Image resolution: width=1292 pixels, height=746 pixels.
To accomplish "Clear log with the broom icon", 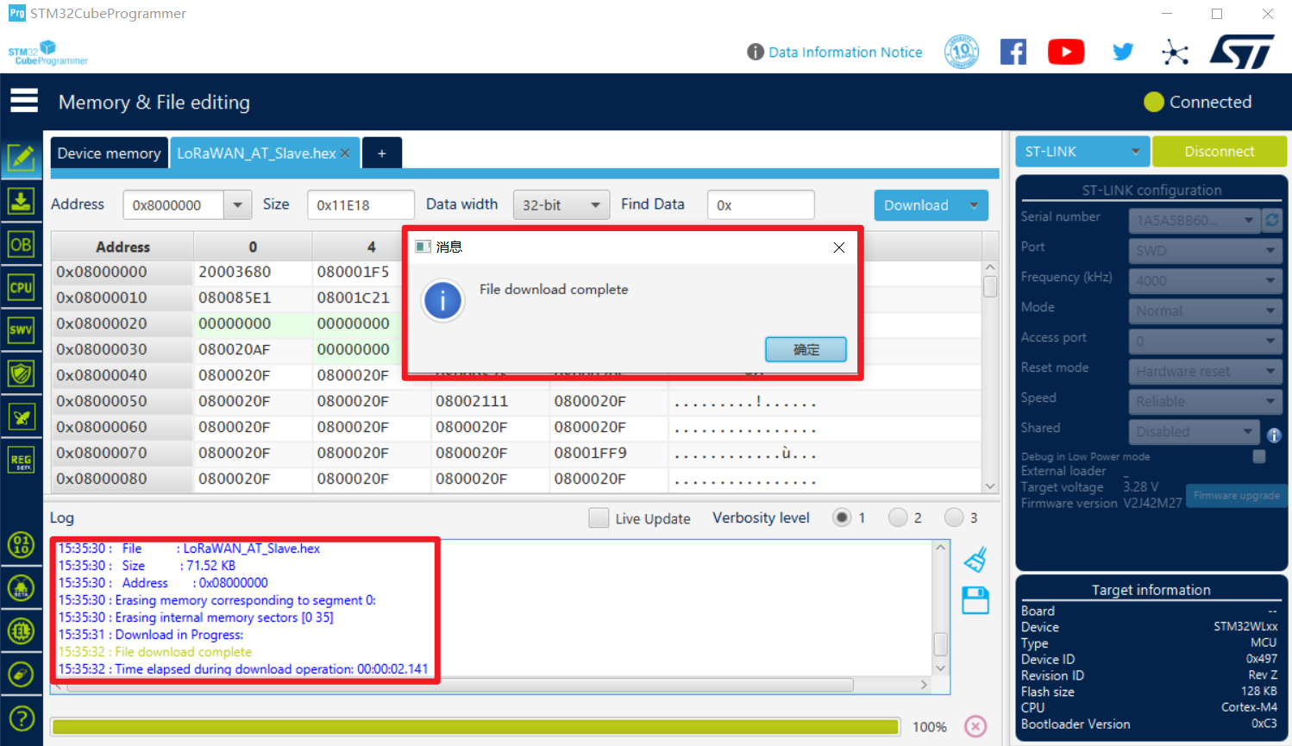I will point(975,560).
